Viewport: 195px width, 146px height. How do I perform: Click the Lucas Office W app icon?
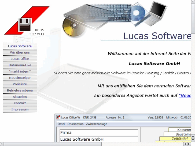pyautogui.click(x=58, y=117)
